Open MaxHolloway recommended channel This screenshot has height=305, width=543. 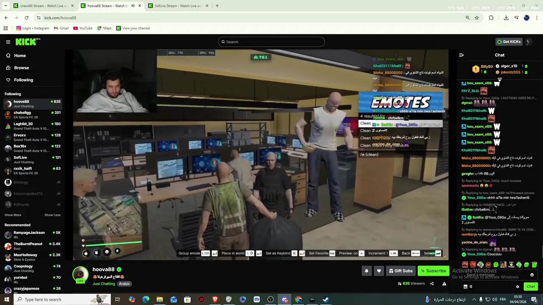click(32, 257)
